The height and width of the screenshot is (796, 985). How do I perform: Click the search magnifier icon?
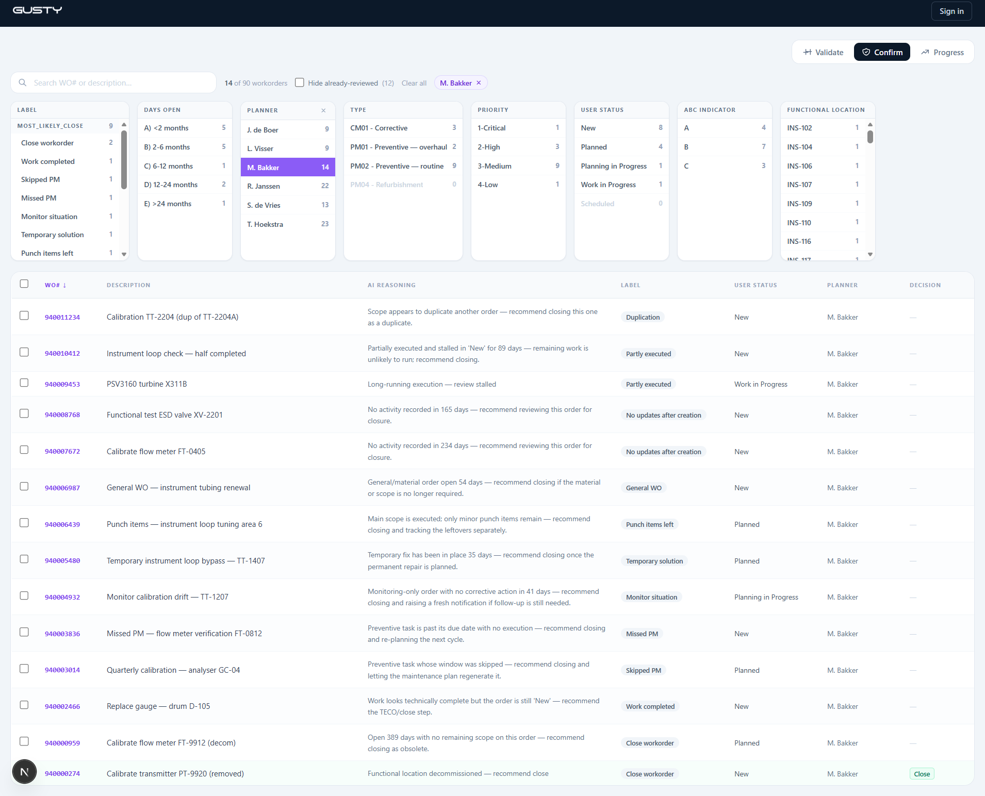23,82
